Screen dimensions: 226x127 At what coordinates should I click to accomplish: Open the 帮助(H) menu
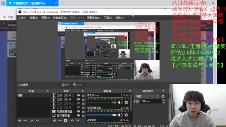point(119,18)
